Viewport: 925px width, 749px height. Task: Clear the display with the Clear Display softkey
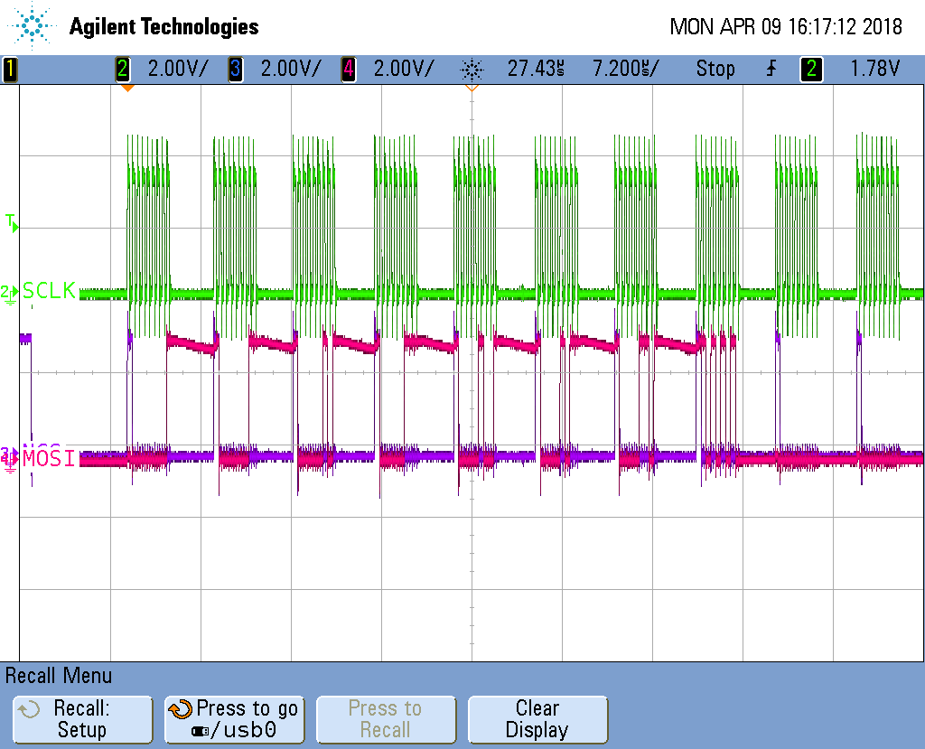537,719
